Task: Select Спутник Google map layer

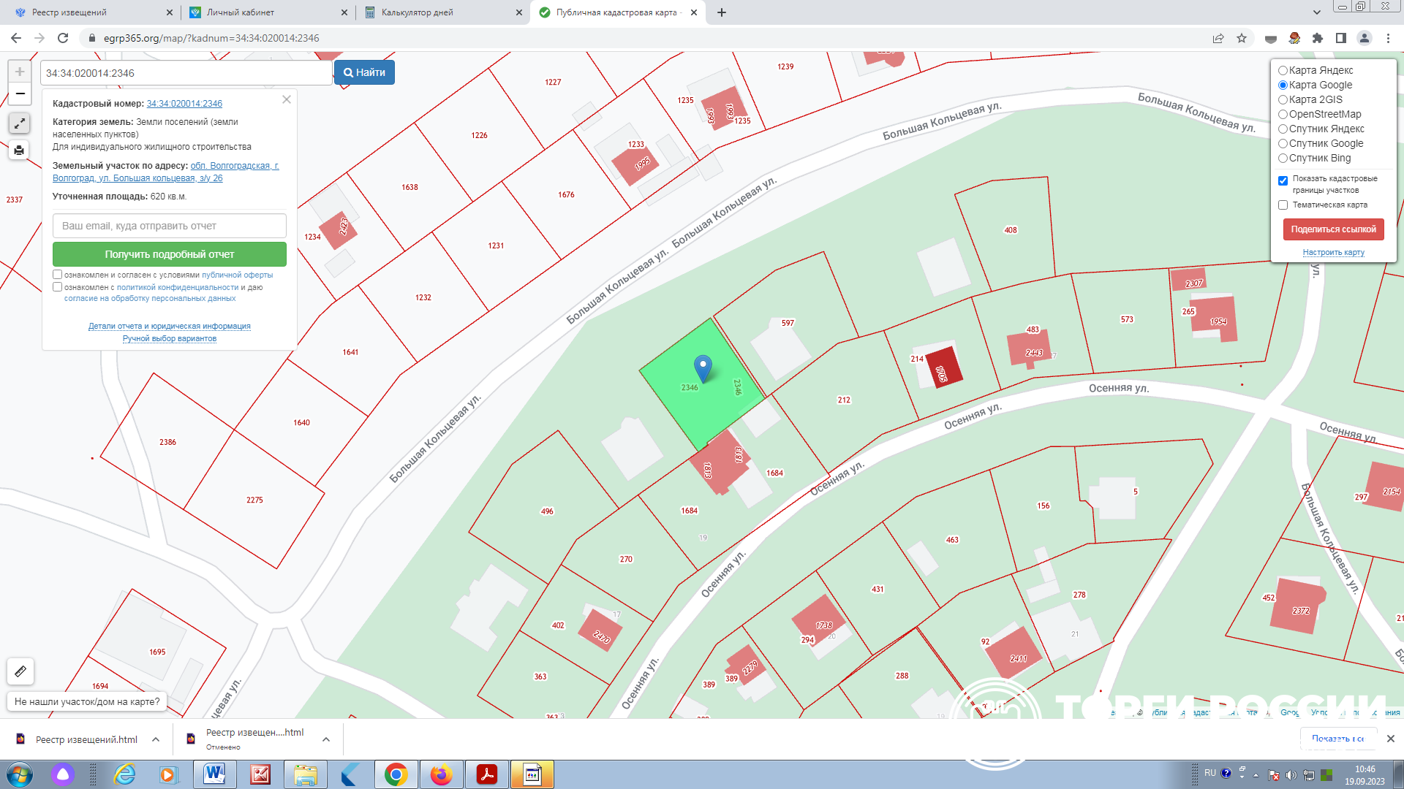Action: [1283, 143]
